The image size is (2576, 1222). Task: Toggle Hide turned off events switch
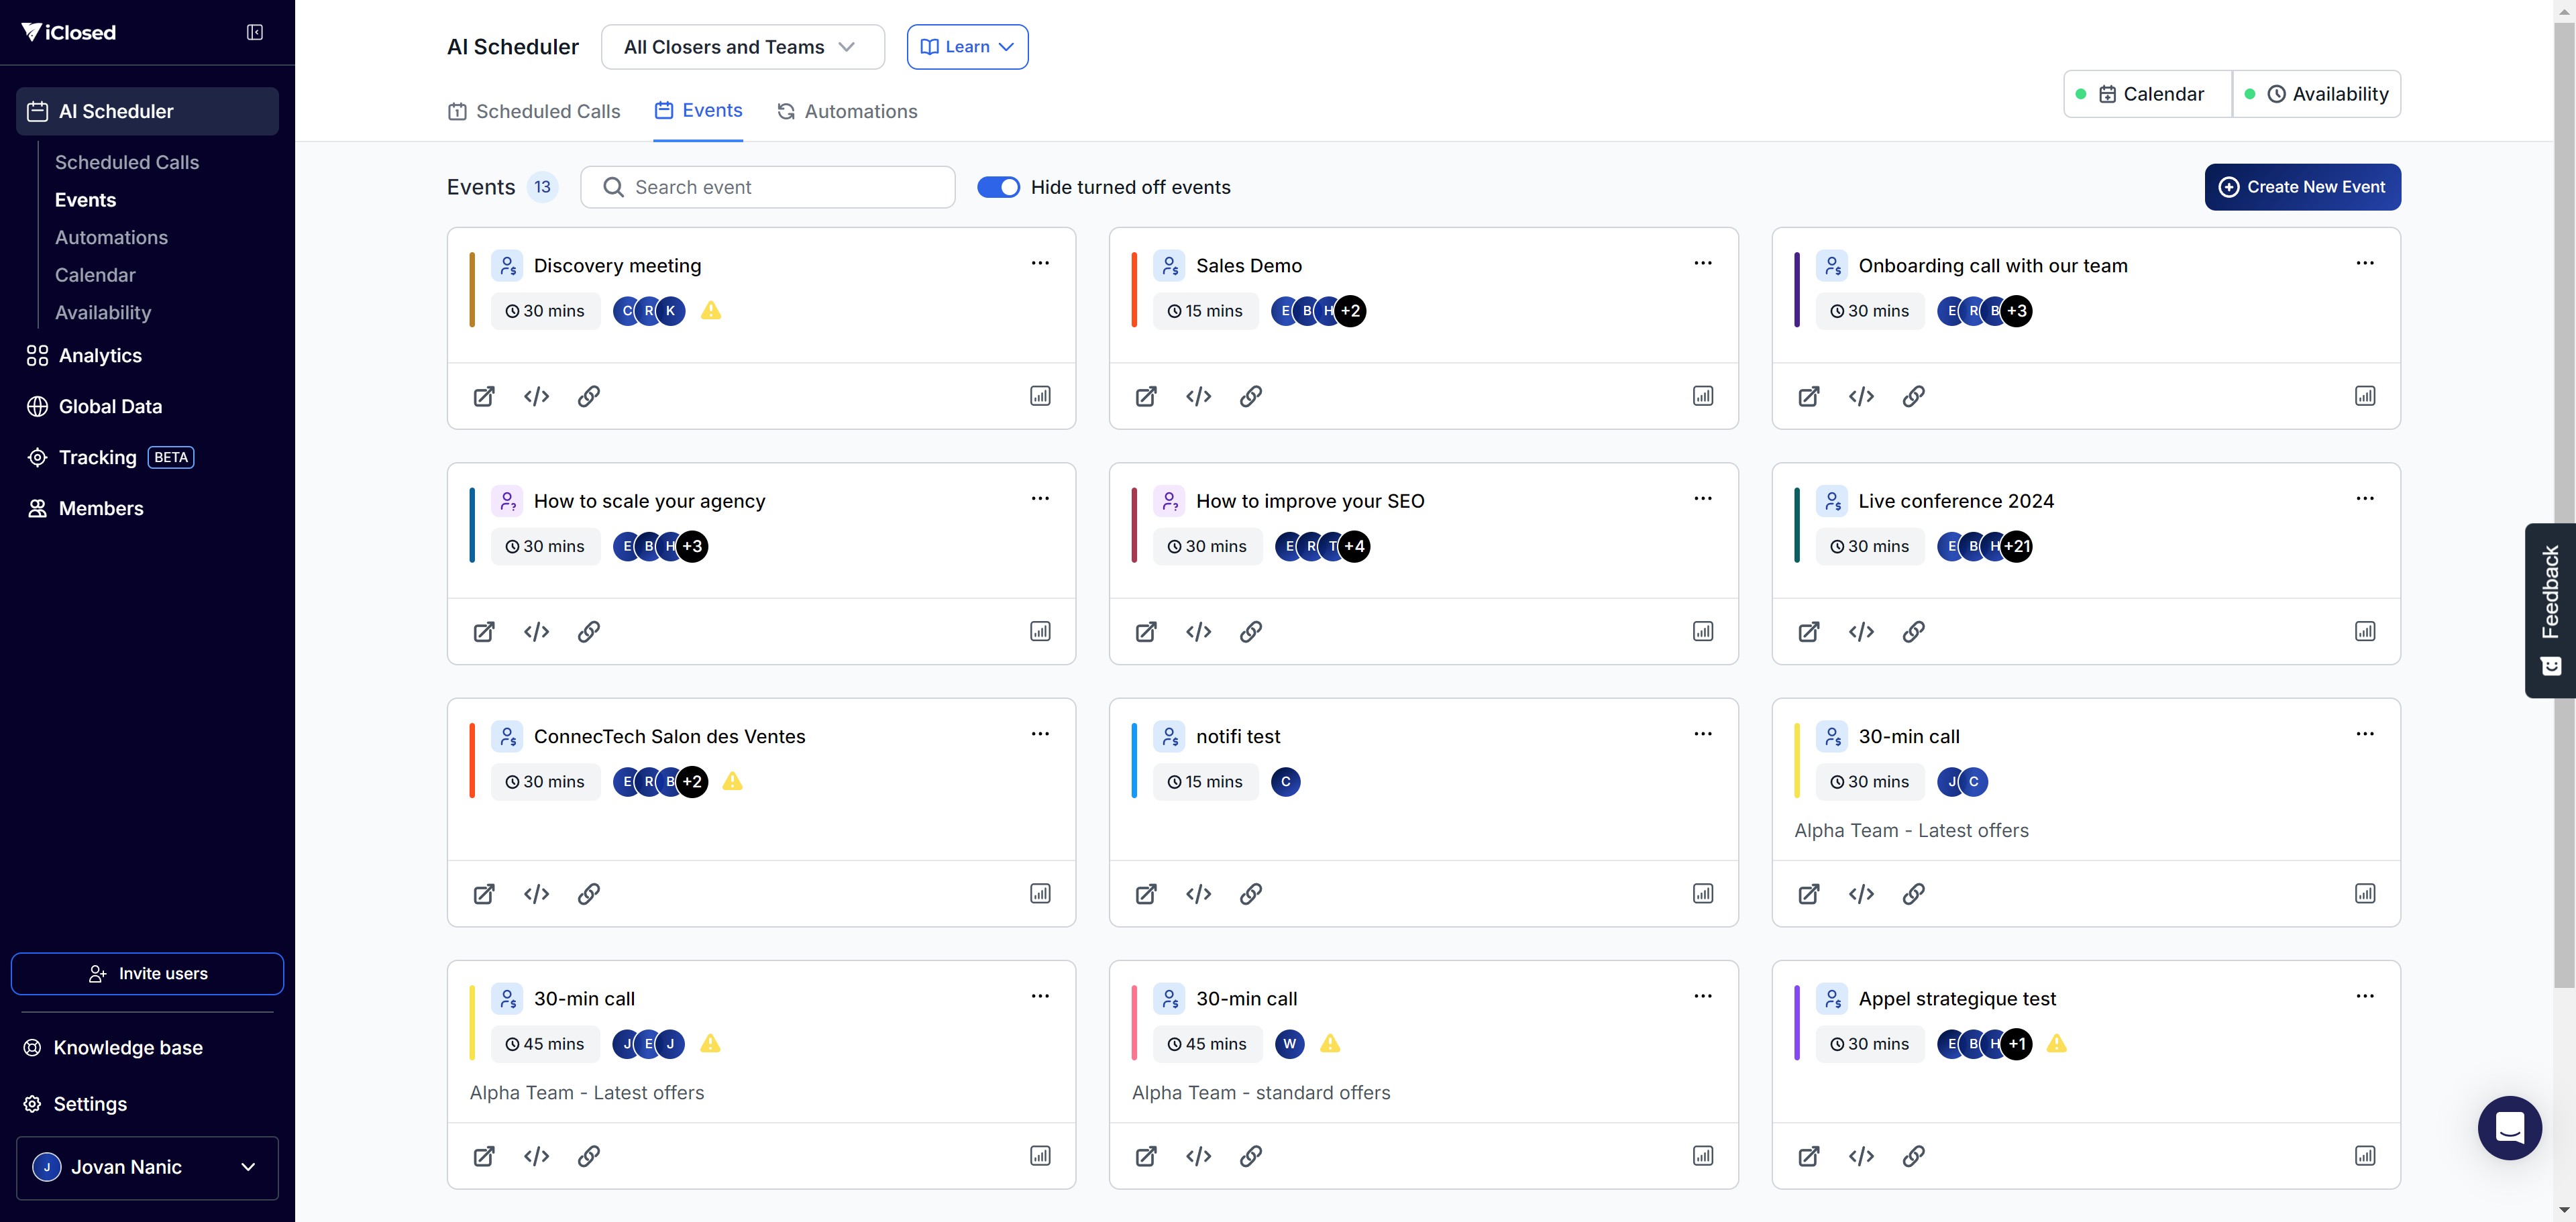point(997,187)
